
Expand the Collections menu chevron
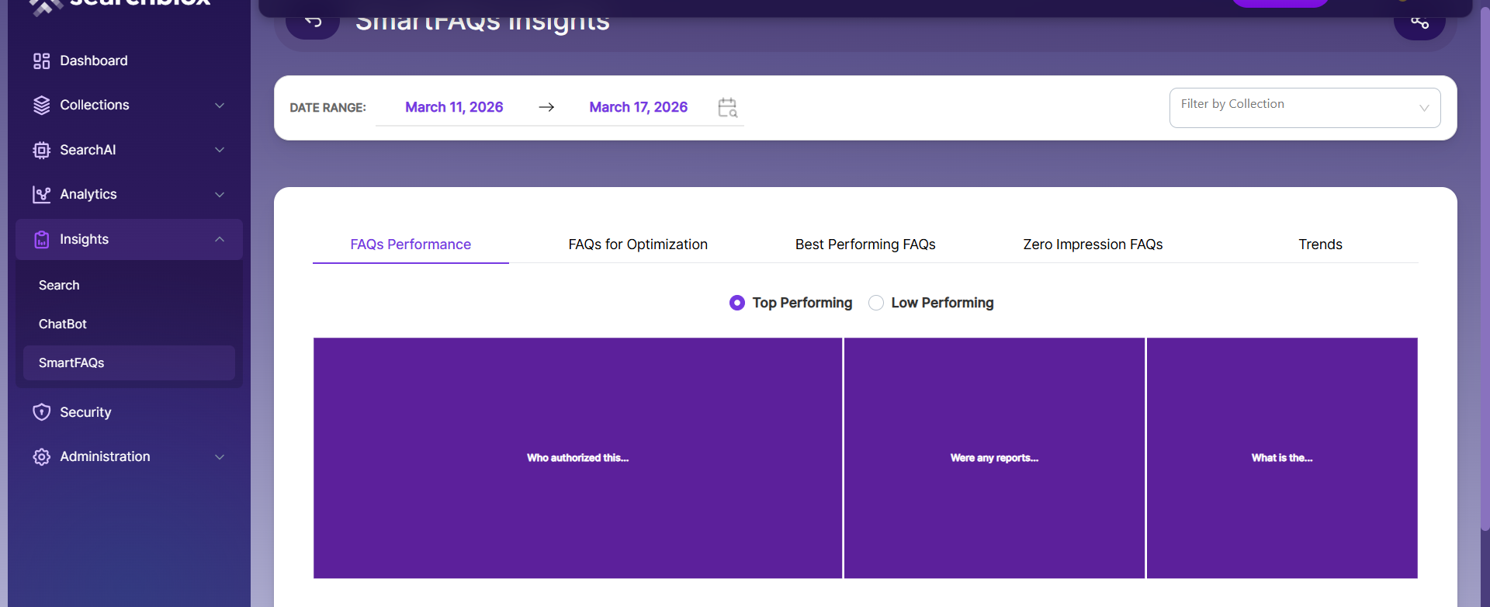tap(220, 106)
